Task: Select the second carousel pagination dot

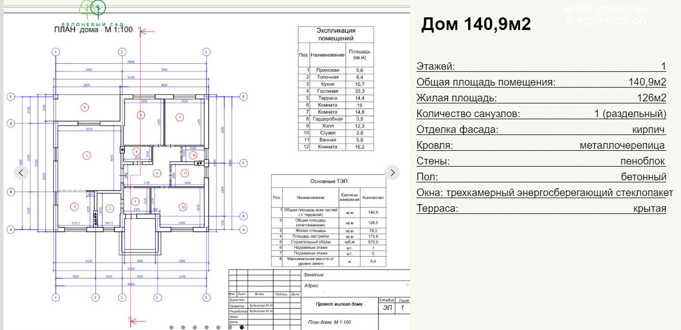Action: 183,327
